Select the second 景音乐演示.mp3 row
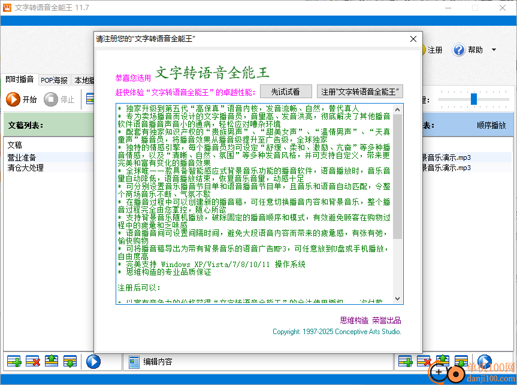 pos(467,168)
